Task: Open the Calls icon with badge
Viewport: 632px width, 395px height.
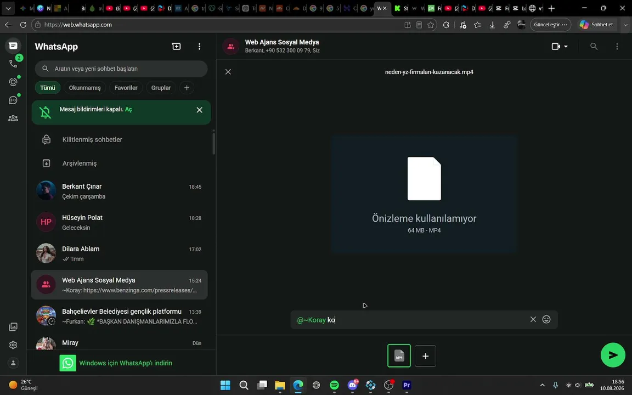Action: (13, 64)
